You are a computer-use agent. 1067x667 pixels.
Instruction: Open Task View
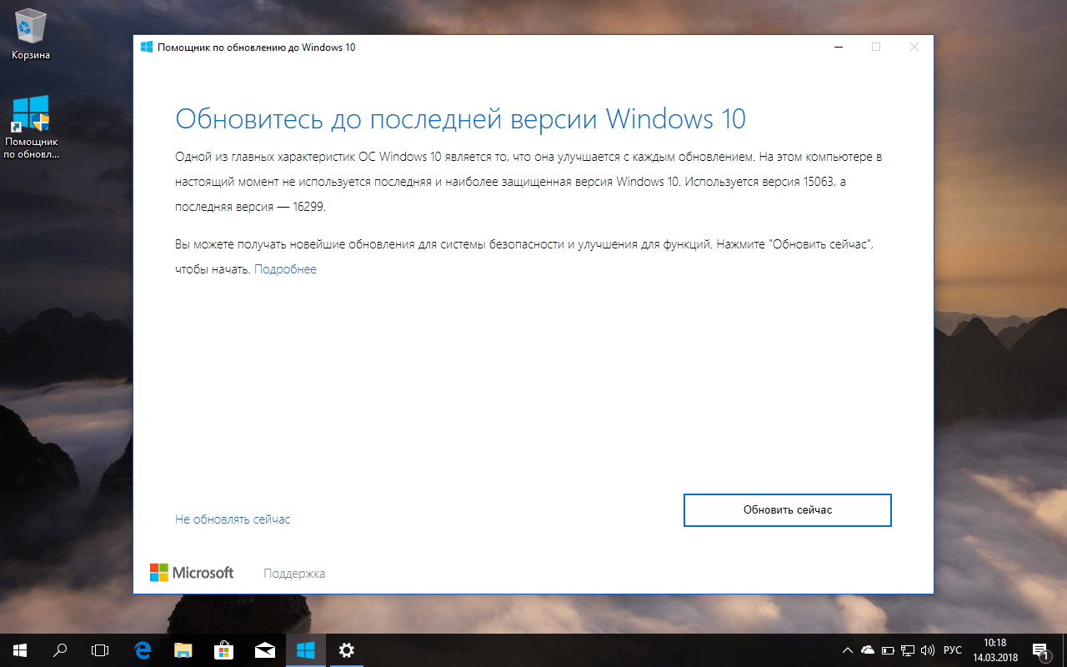[99, 649]
